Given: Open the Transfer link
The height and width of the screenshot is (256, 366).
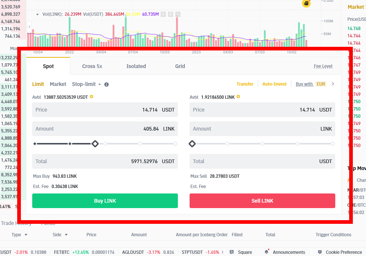Looking at the screenshot, I should coord(245,84).
